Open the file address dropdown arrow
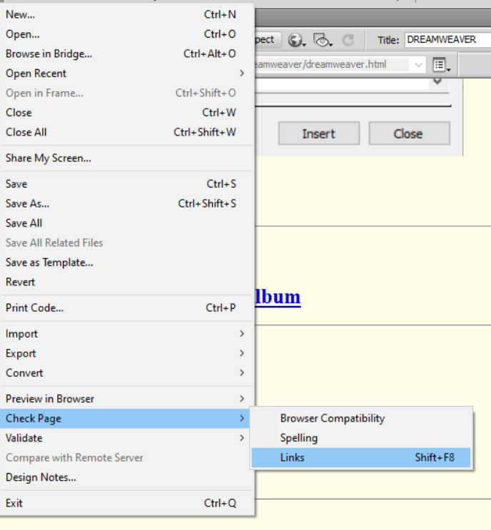Viewport: 491px width, 530px height. tap(418, 65)
